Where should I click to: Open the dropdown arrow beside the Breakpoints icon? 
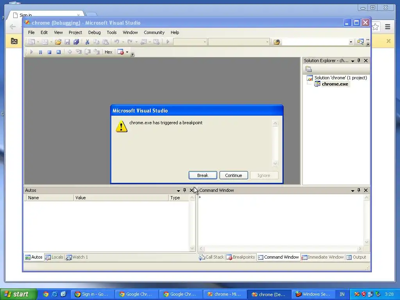point(127,52)
